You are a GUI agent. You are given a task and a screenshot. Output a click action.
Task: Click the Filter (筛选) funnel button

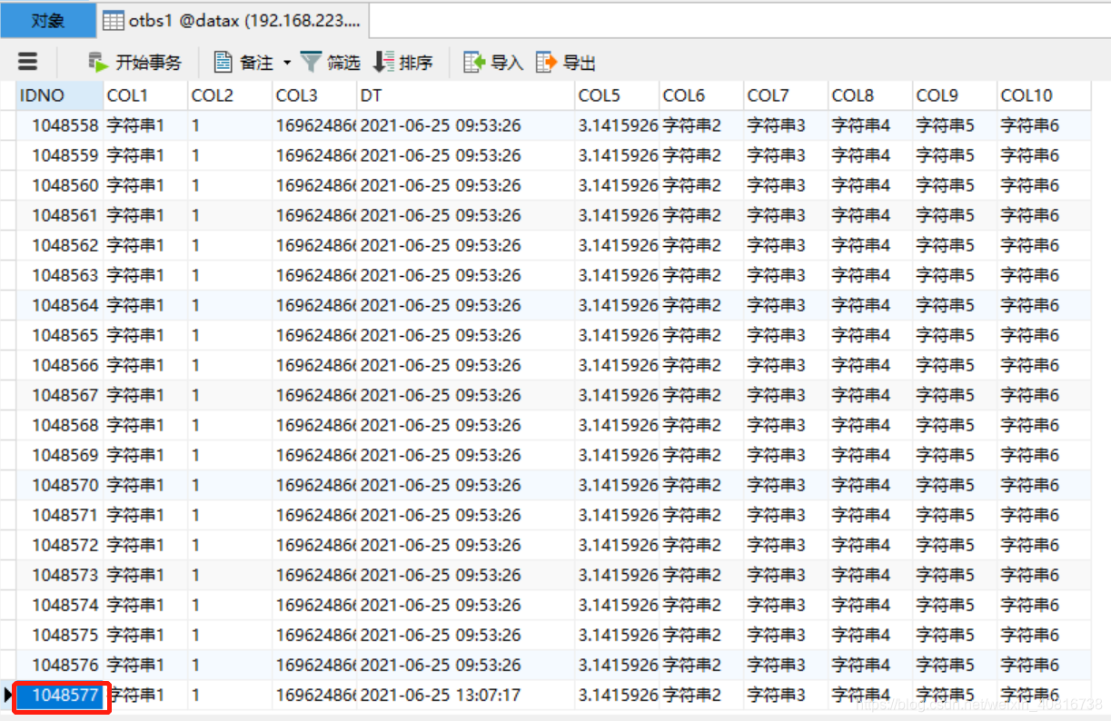tap(331, 62)
